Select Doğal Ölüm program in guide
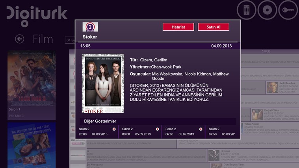 pyautogui.click(x=275, y=114)
